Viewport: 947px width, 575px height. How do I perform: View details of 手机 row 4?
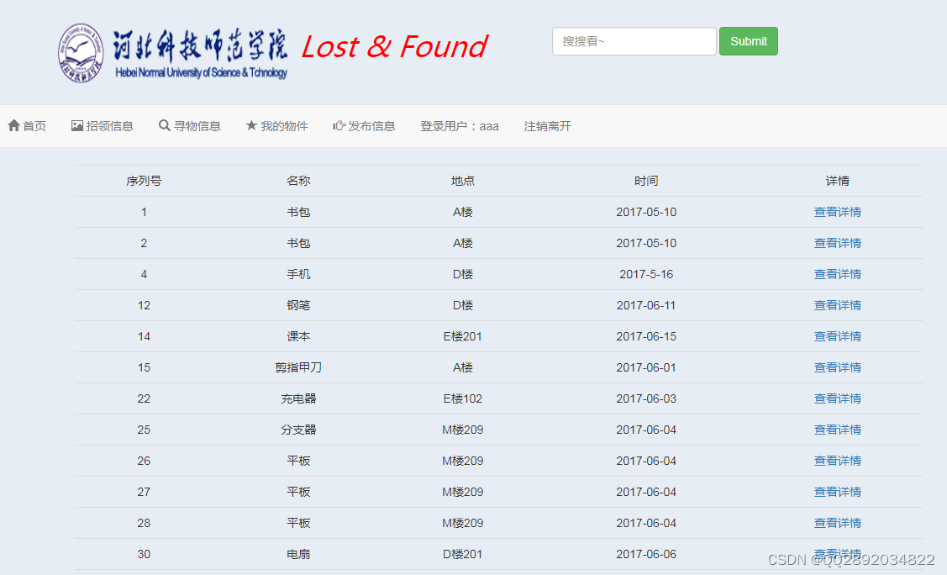pyautogui.click(x=838, y=274)
